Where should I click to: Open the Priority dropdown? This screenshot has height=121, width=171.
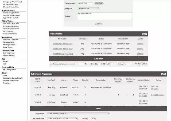93,119
